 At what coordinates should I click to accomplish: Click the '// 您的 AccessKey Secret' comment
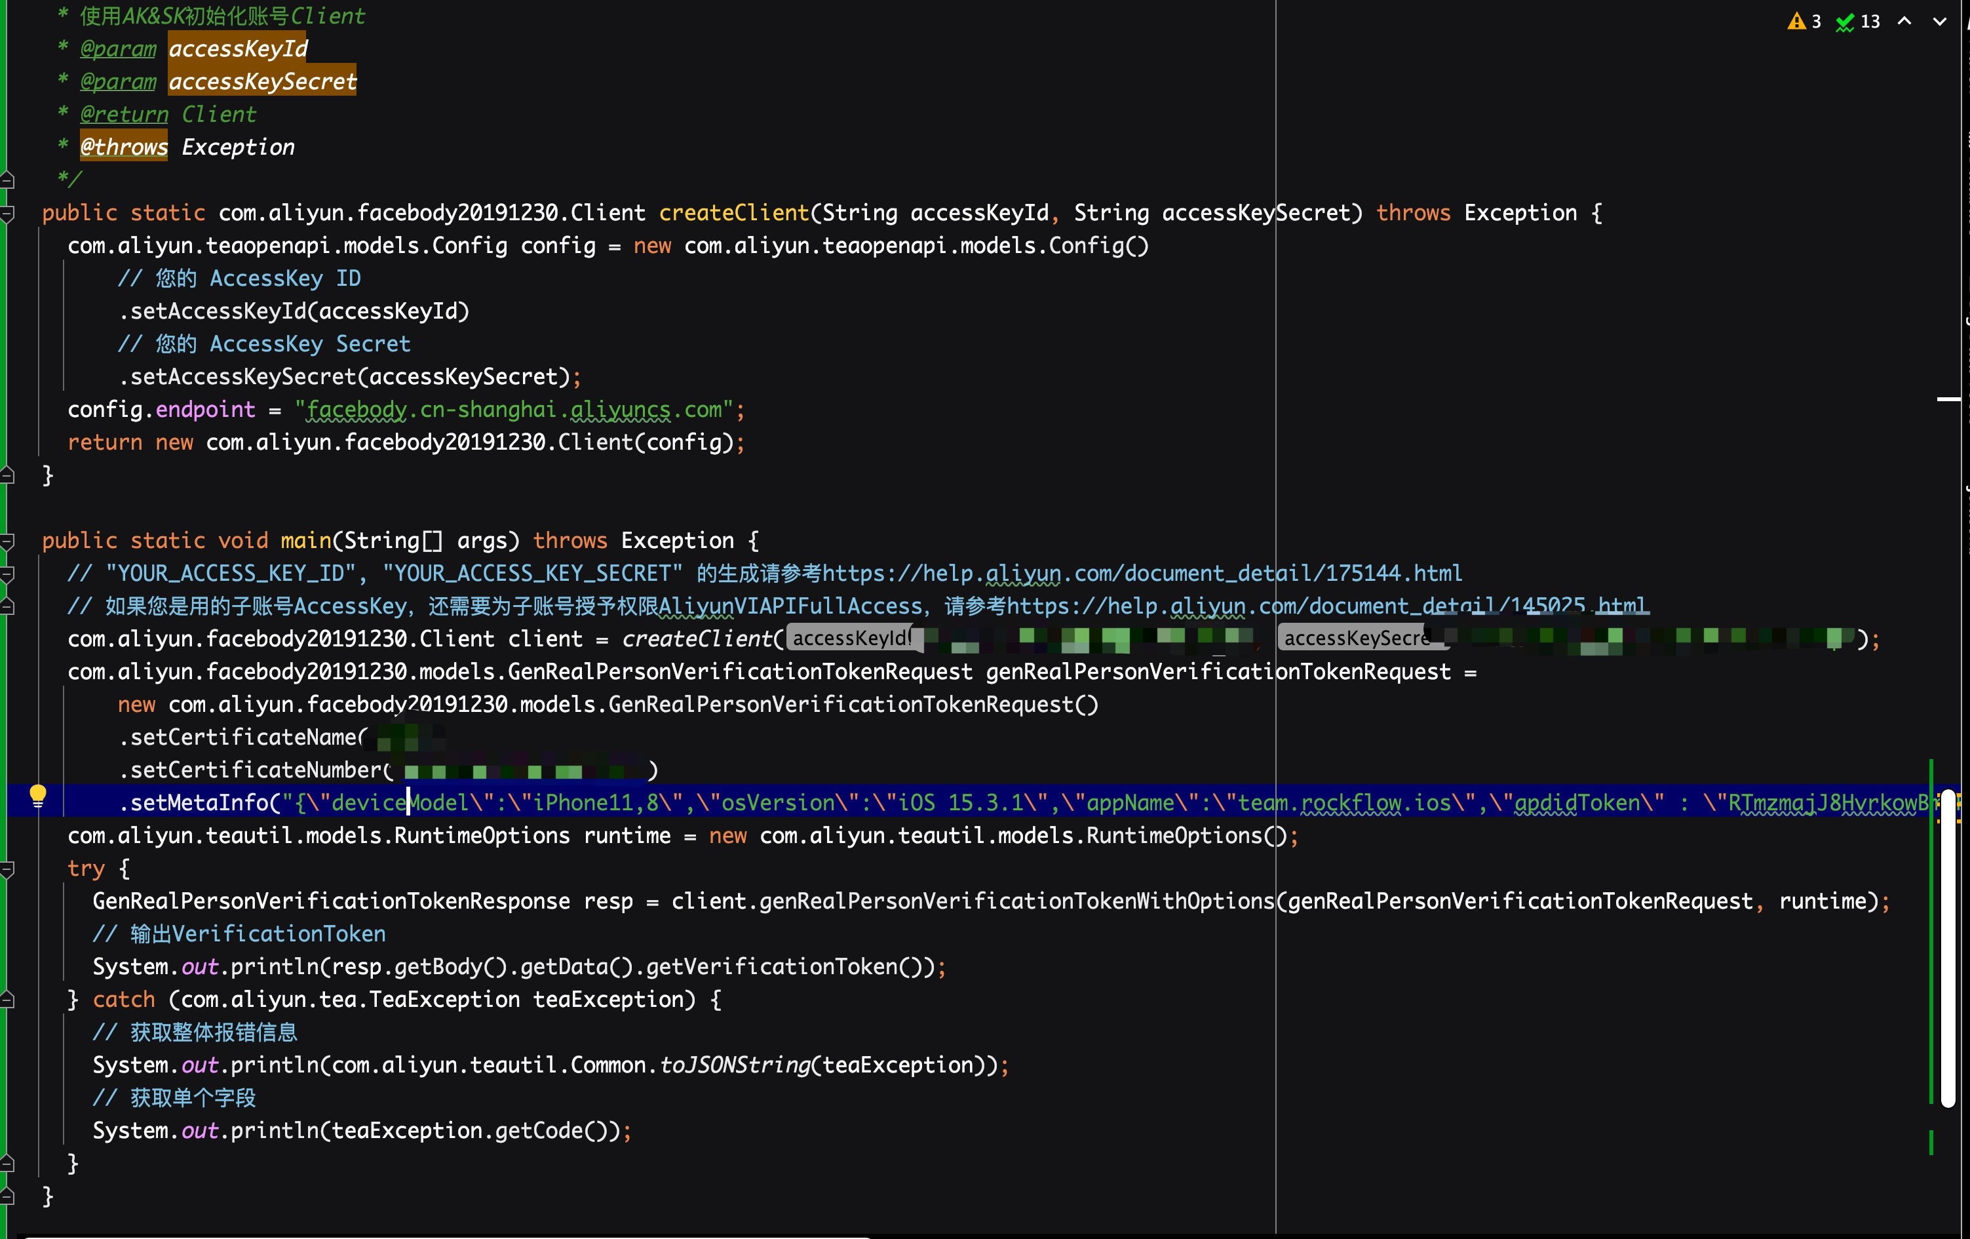[264, 344]
